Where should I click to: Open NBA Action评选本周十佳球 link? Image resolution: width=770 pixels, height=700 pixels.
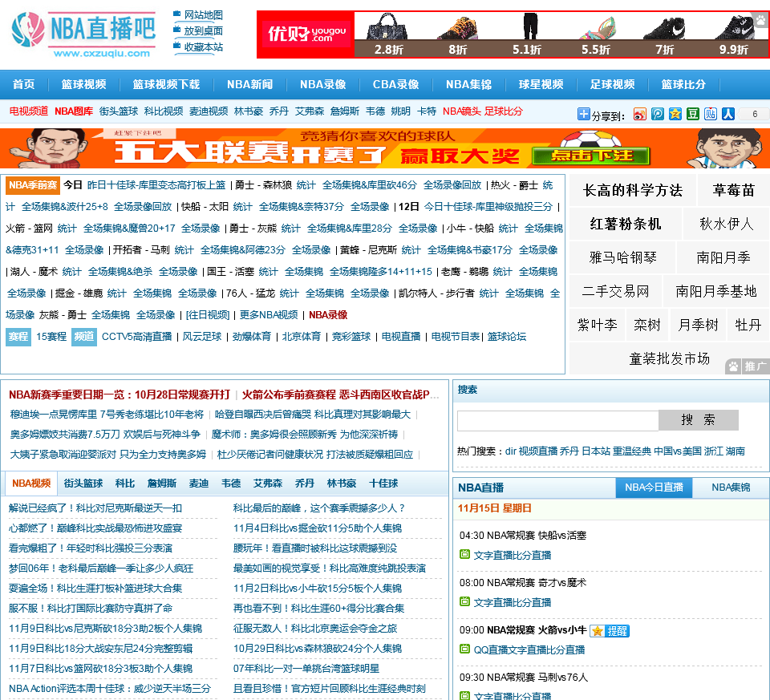[110, 689]
